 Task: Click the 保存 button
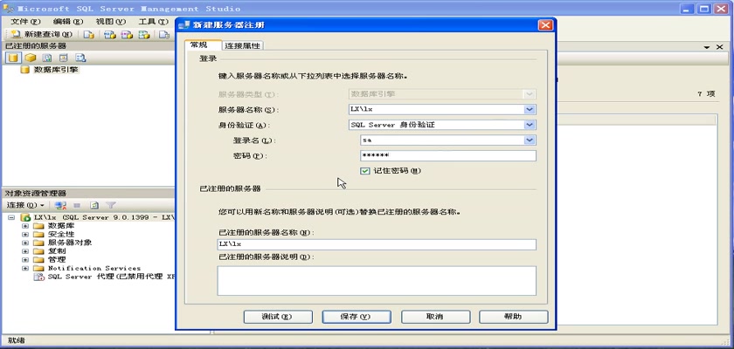click(x=357, y=317)
